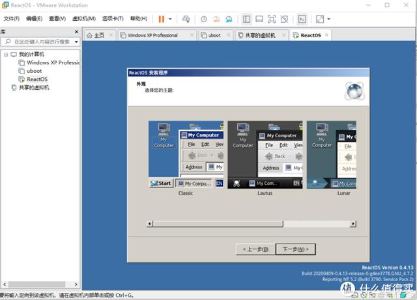The image size is (417, 300).
Task: Collapse the 我的计算机 tree node
Action: tap(6, 55)
